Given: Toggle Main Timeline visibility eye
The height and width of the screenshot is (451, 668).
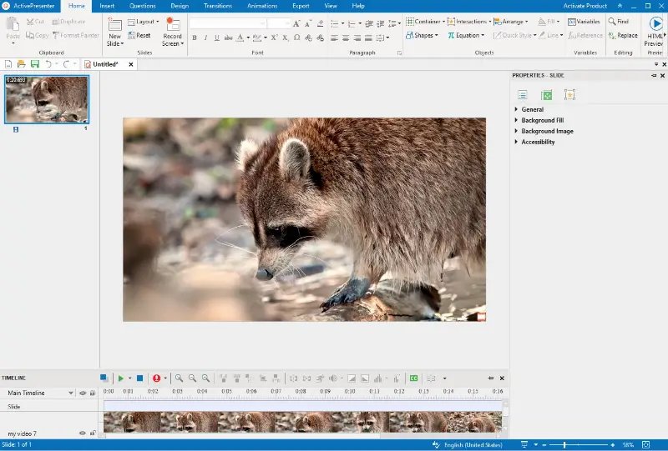Looking at the screenshot, I should click(83, 393).
